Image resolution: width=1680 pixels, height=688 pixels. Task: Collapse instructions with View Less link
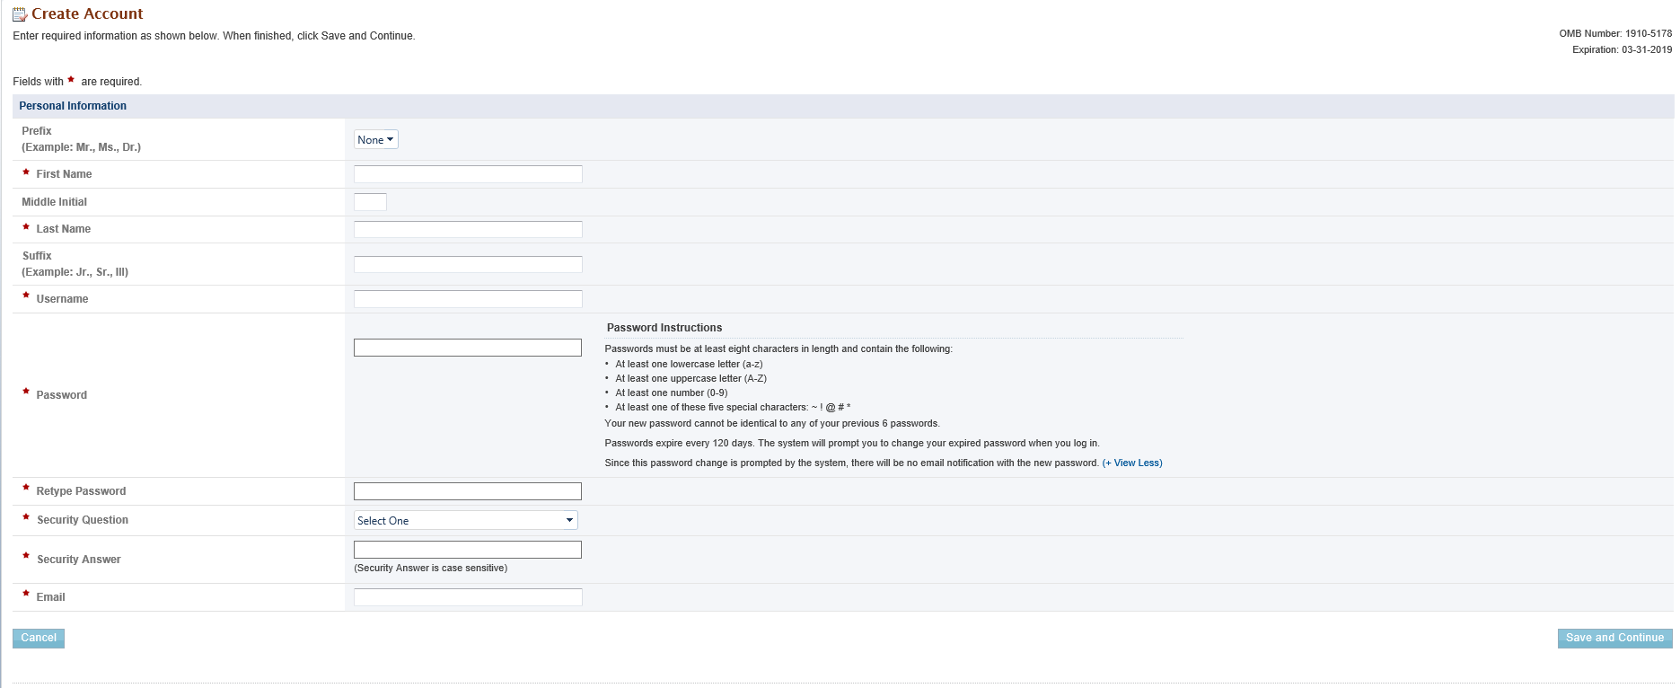[x=1132, y=463]
